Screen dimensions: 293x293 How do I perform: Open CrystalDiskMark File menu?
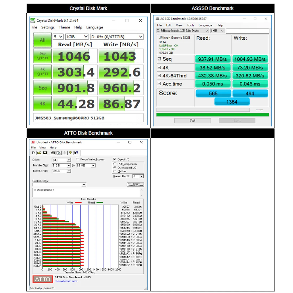tap(34, 27)
